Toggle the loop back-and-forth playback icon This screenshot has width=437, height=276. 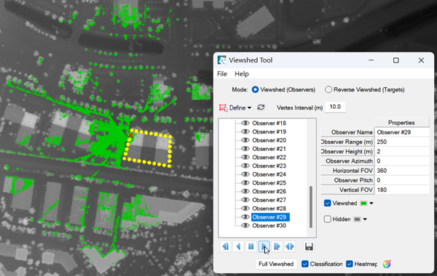(x=290, y=246)
